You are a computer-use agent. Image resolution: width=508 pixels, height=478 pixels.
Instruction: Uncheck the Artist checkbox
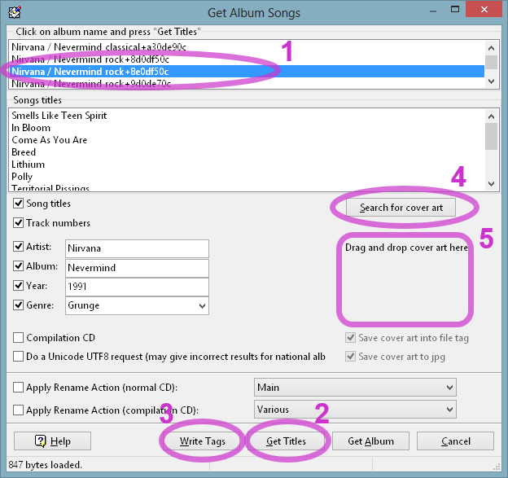point(18,247)
